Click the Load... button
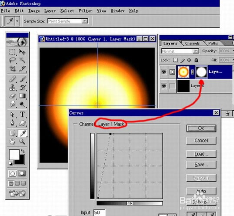The width and height of the screenshot is (234, 216). [x=201, y=154]
